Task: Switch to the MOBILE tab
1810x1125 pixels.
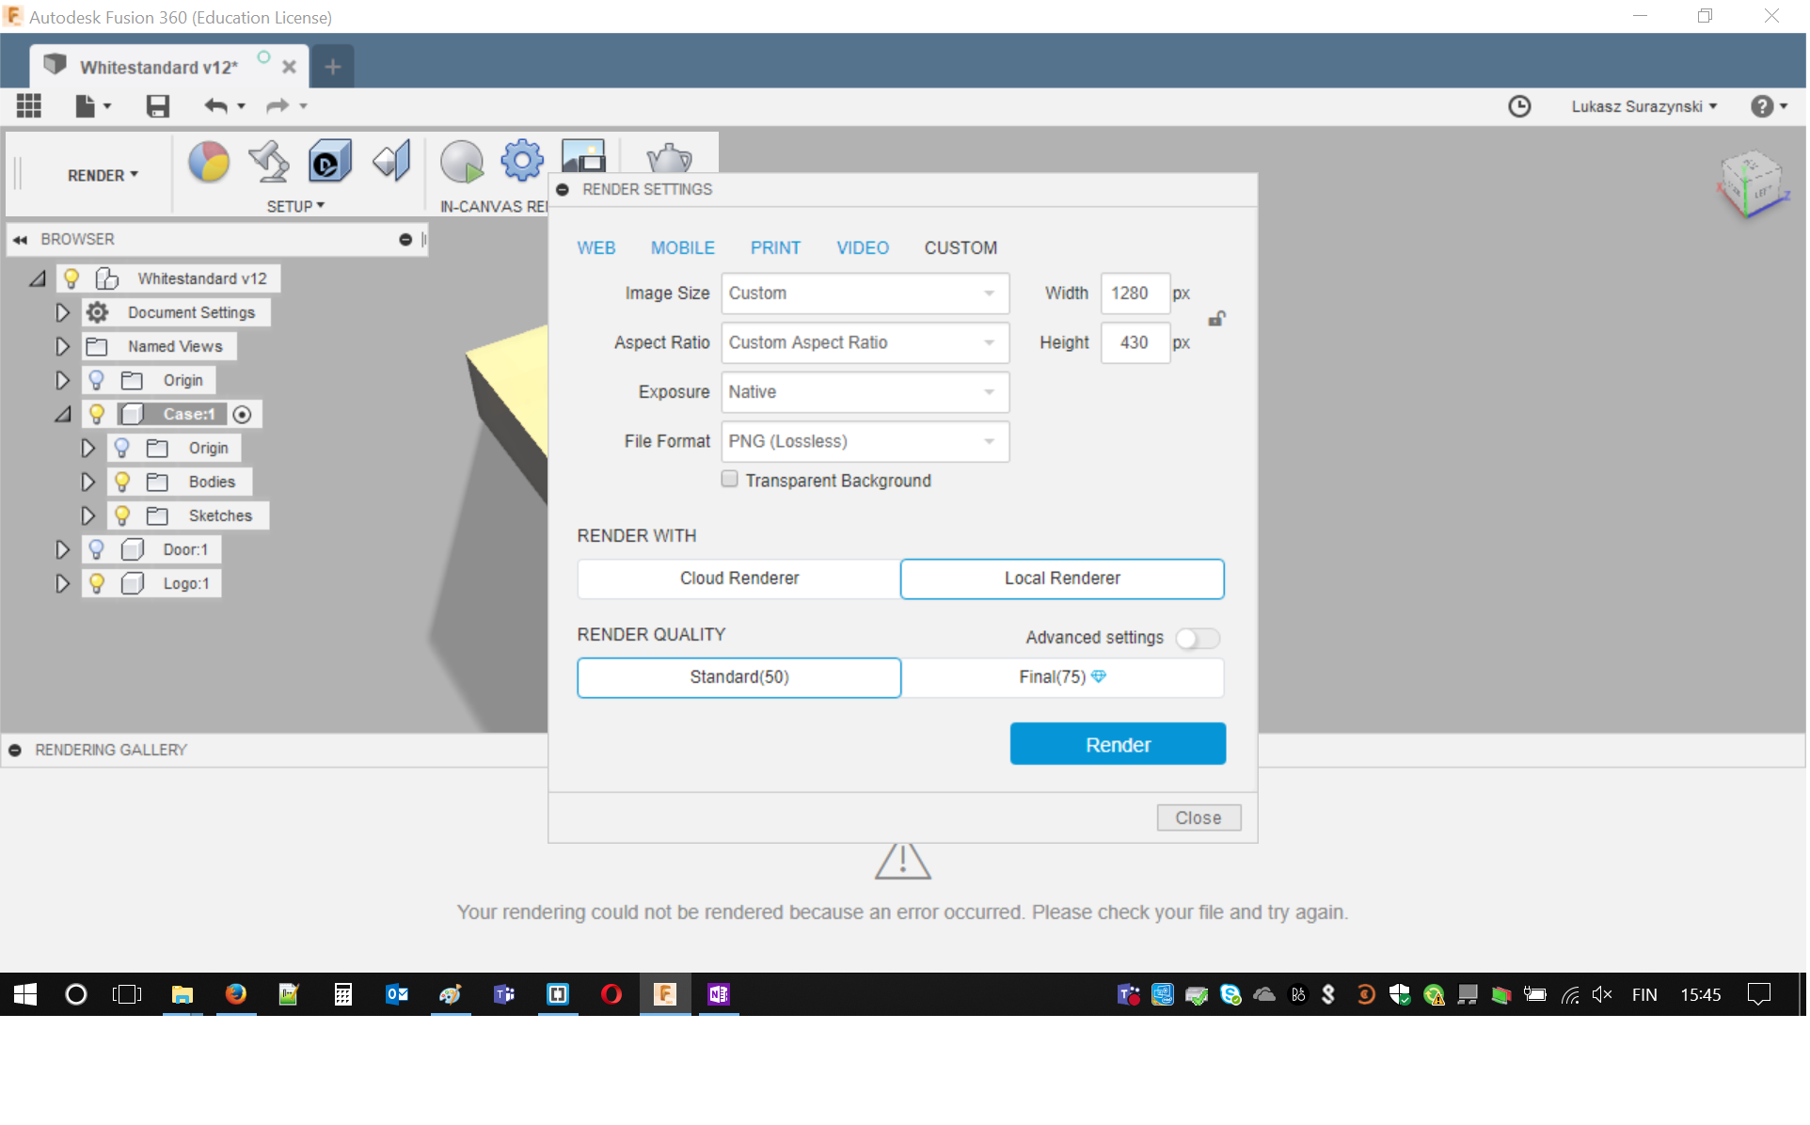Action: [684, 248]
